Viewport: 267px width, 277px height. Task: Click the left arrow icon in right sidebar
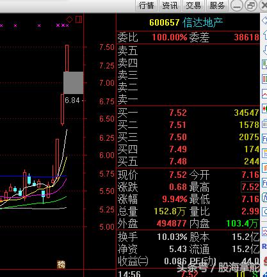pos(264,20)
